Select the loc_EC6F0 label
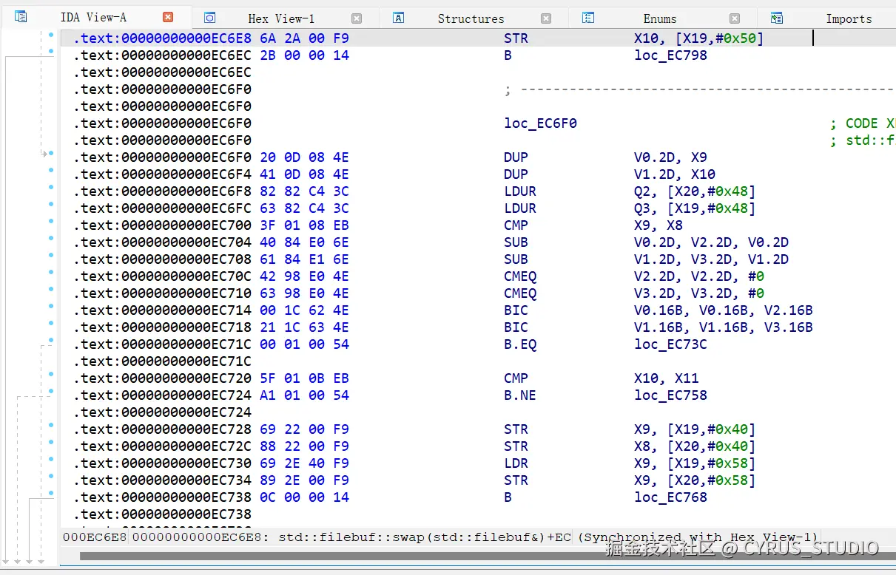896x575 pixels. (x=540, y=123)
